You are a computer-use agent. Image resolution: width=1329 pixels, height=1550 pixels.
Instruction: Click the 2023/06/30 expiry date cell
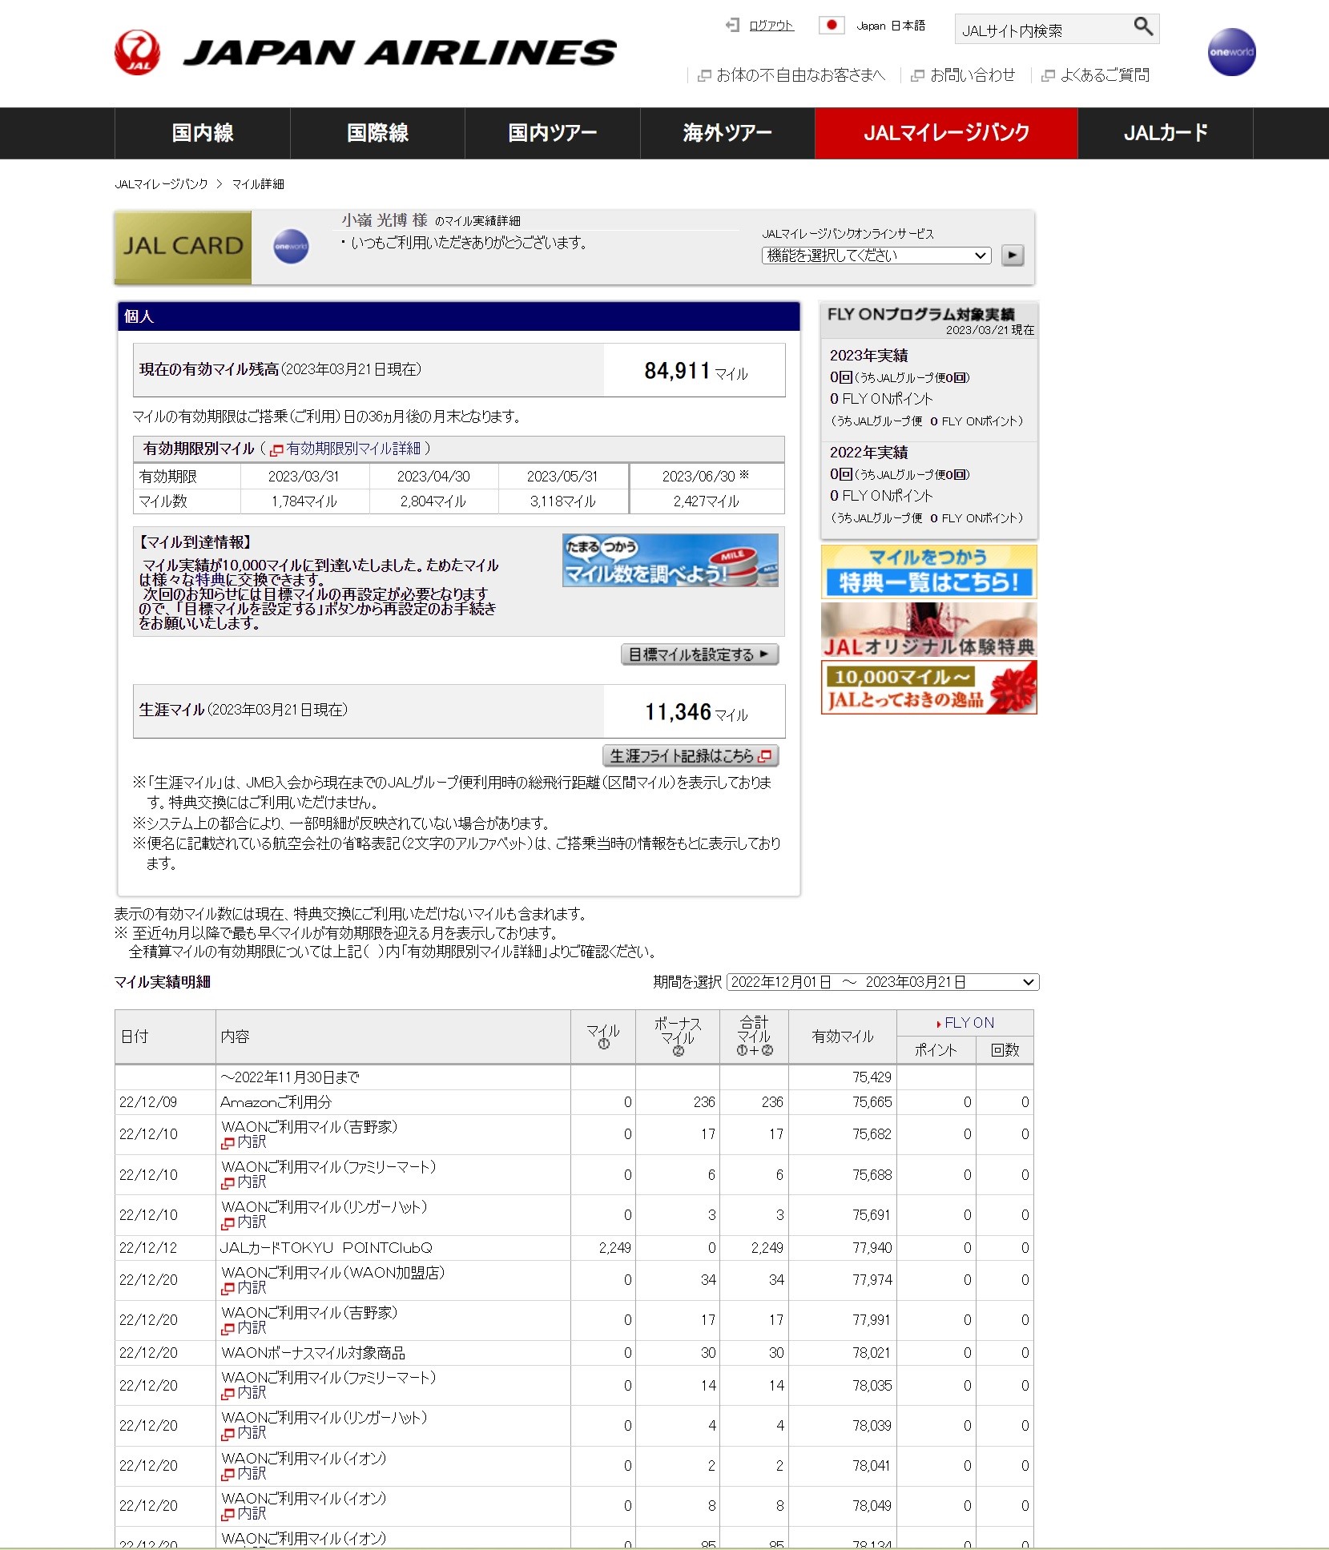click(x=705, y=477)
